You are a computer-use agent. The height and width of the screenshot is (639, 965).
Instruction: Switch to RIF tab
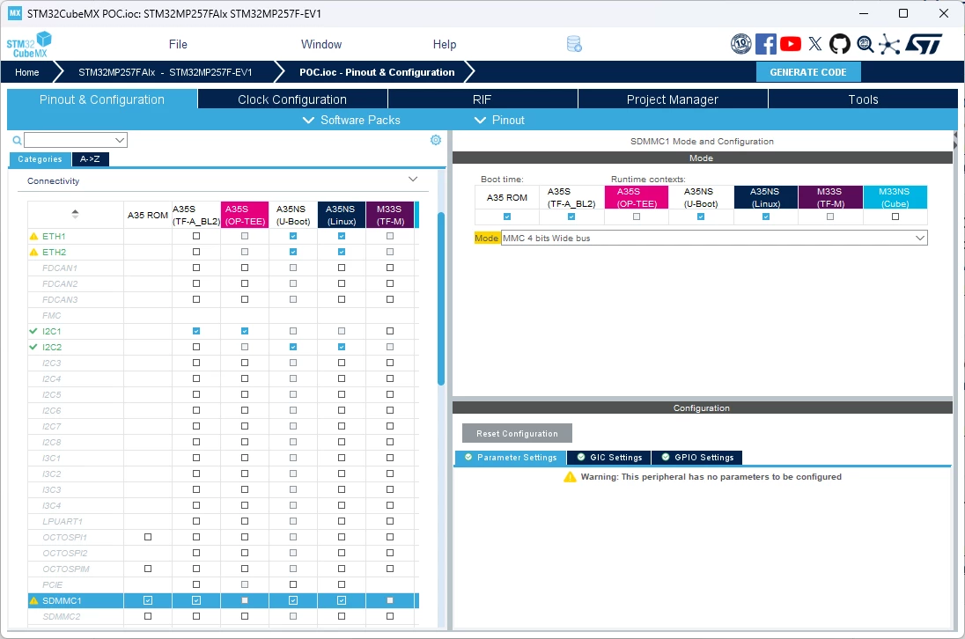pyautogui.click(x=482, y=99)
